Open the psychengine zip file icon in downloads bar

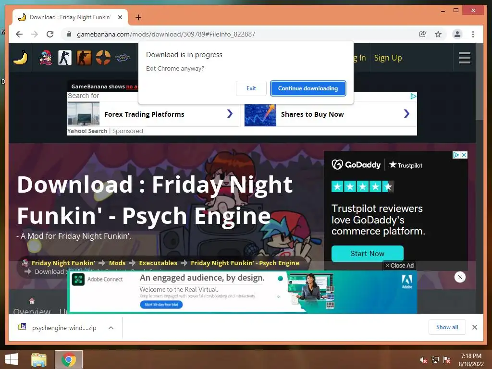(22, 327)
